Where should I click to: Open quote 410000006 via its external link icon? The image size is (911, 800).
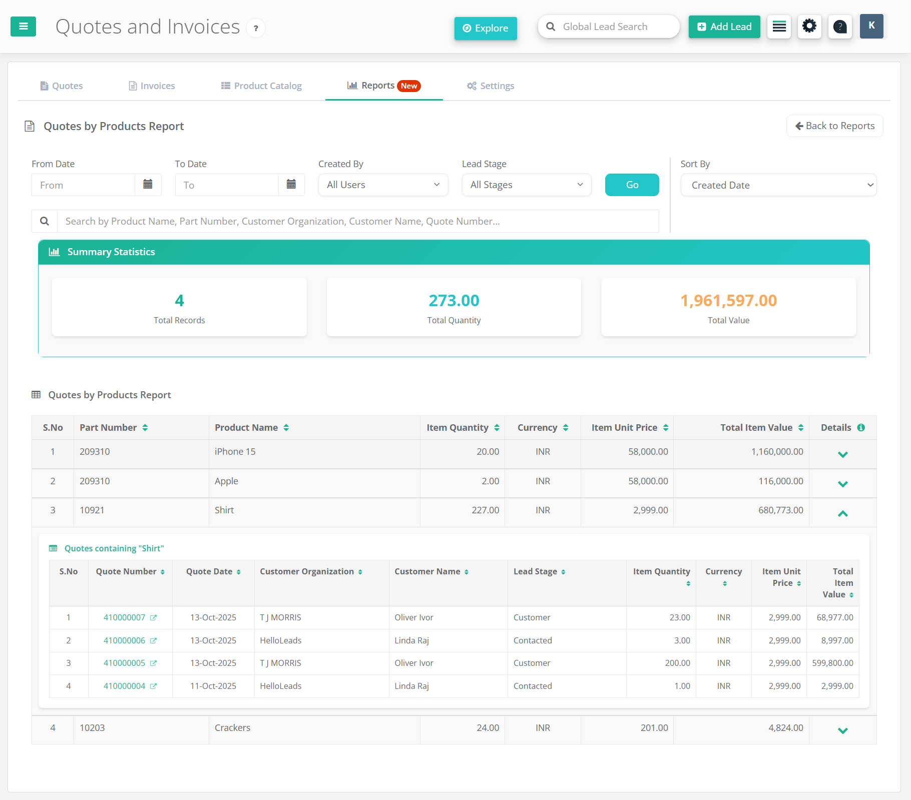[153, 640]
